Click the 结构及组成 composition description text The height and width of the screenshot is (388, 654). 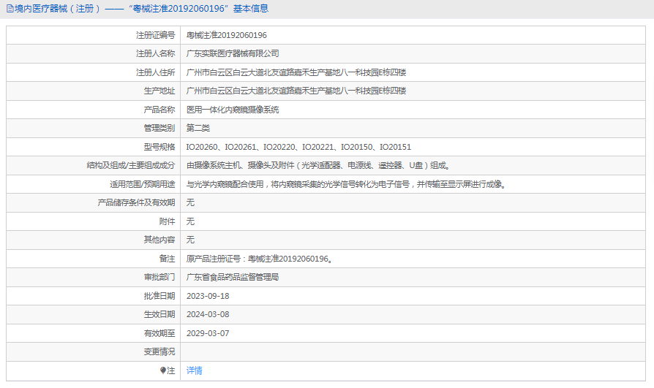coord(317,165)
